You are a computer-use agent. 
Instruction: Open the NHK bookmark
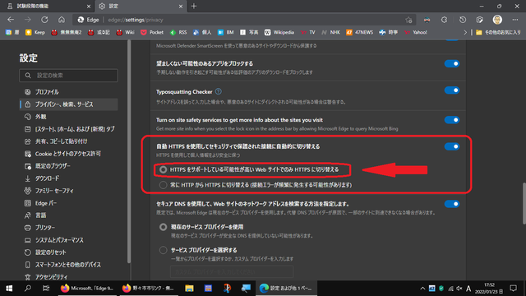330,32
